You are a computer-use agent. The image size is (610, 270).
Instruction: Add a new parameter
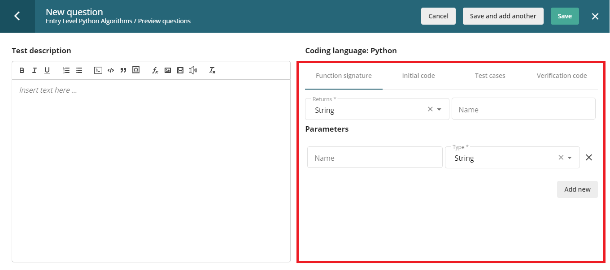[x=577, y=189]
